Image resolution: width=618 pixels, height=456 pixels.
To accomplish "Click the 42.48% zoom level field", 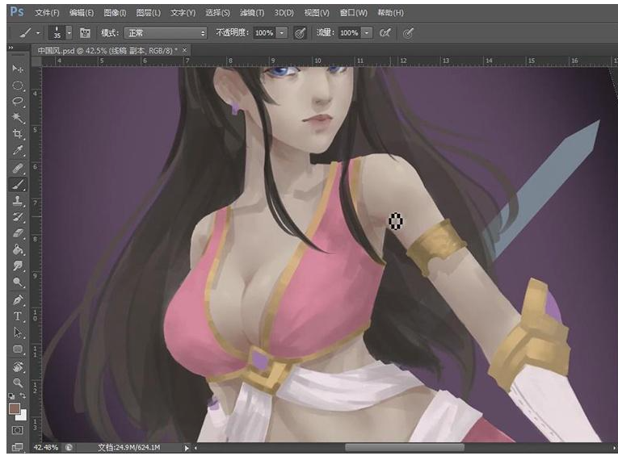I will (x=46, y=447).
